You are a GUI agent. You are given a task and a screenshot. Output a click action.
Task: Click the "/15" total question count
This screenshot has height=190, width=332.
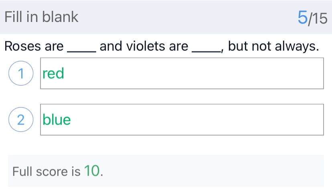pyautogui.click(x=318, y=18)
